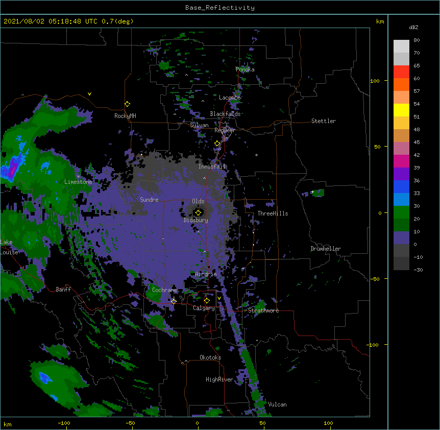This screenshot has width=440, height=430.
Task: Click the Calgary city label
Action: [x=204, y=308]
